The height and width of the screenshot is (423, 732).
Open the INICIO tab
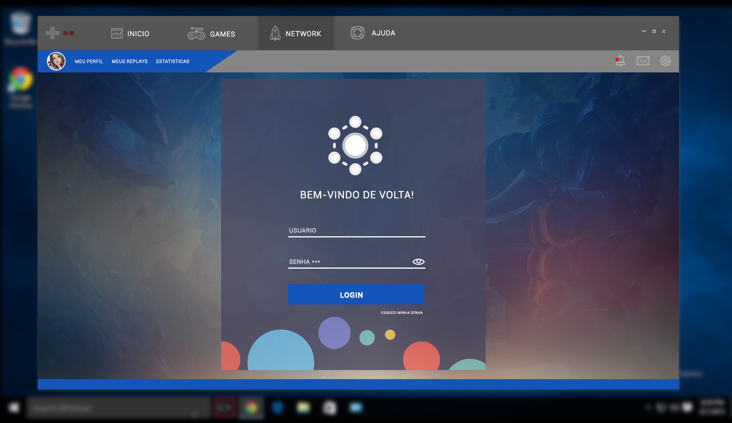[x=130, y=34]
